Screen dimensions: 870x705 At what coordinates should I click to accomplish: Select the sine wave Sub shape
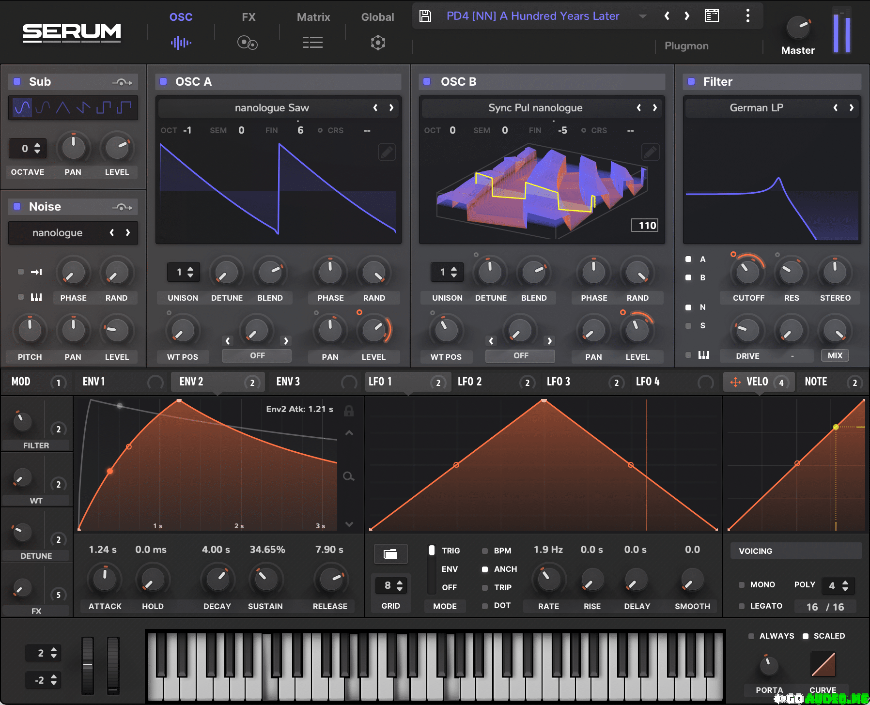click(x=22, y=107)
